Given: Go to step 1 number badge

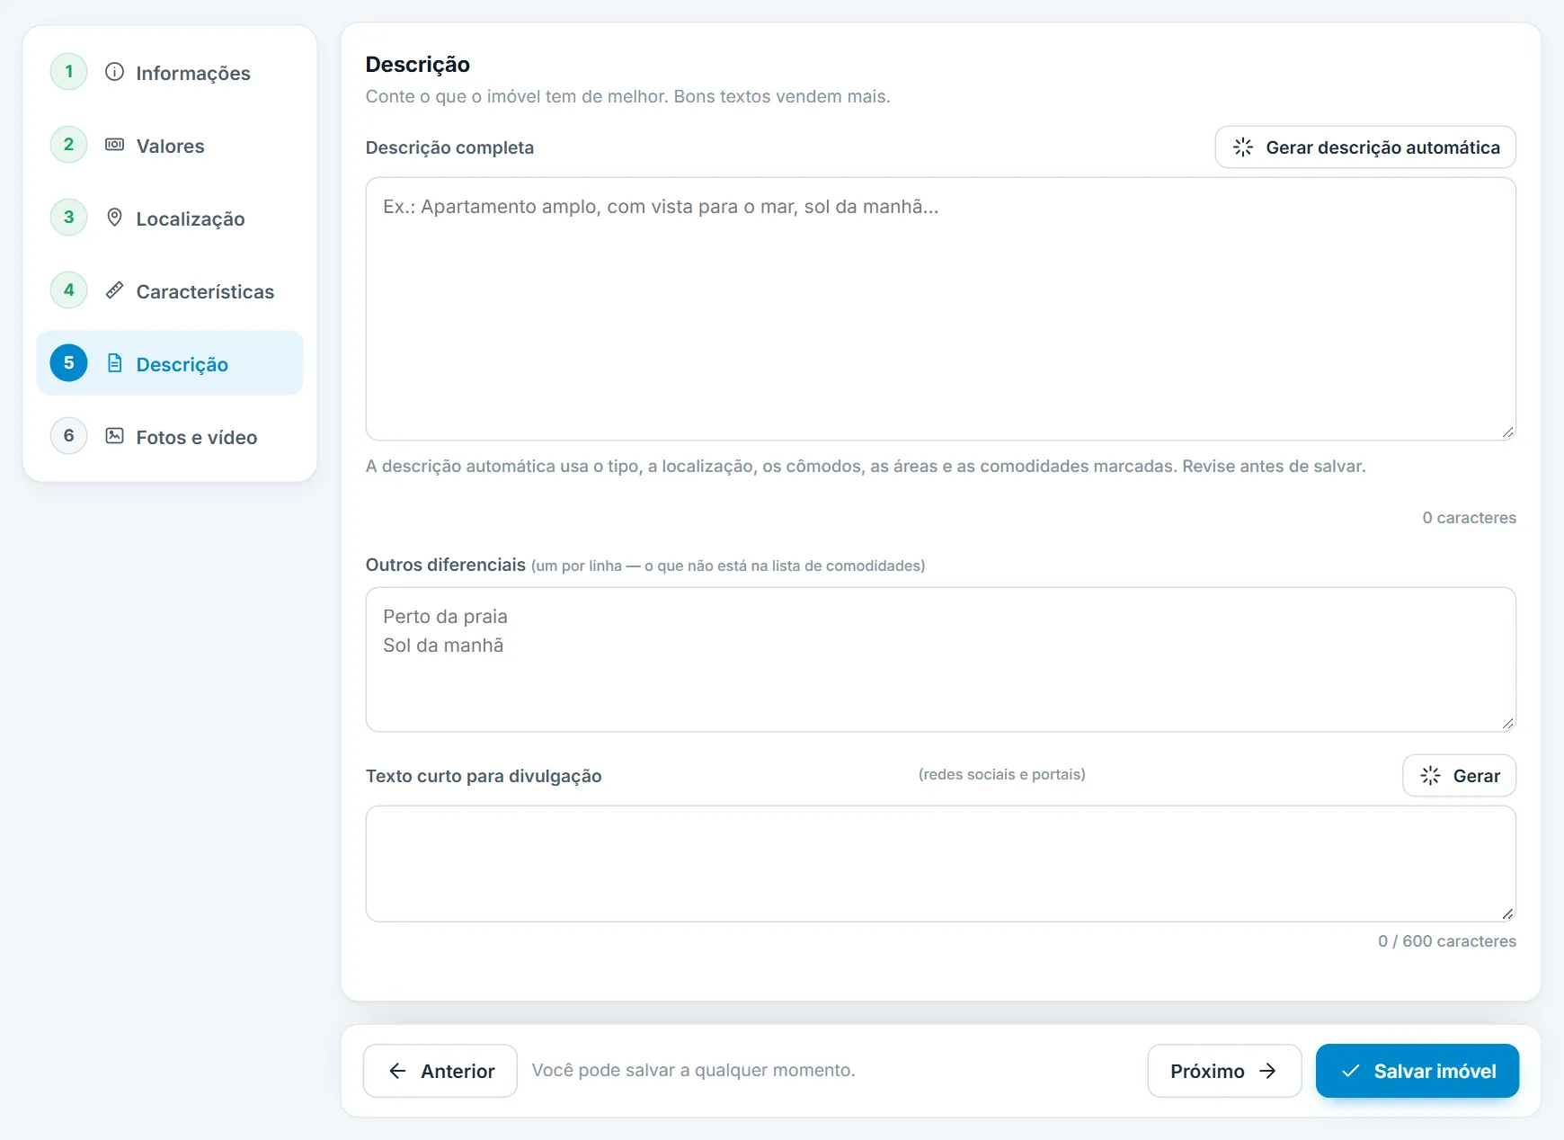Looking at the screenshot, I should (68, 72).
